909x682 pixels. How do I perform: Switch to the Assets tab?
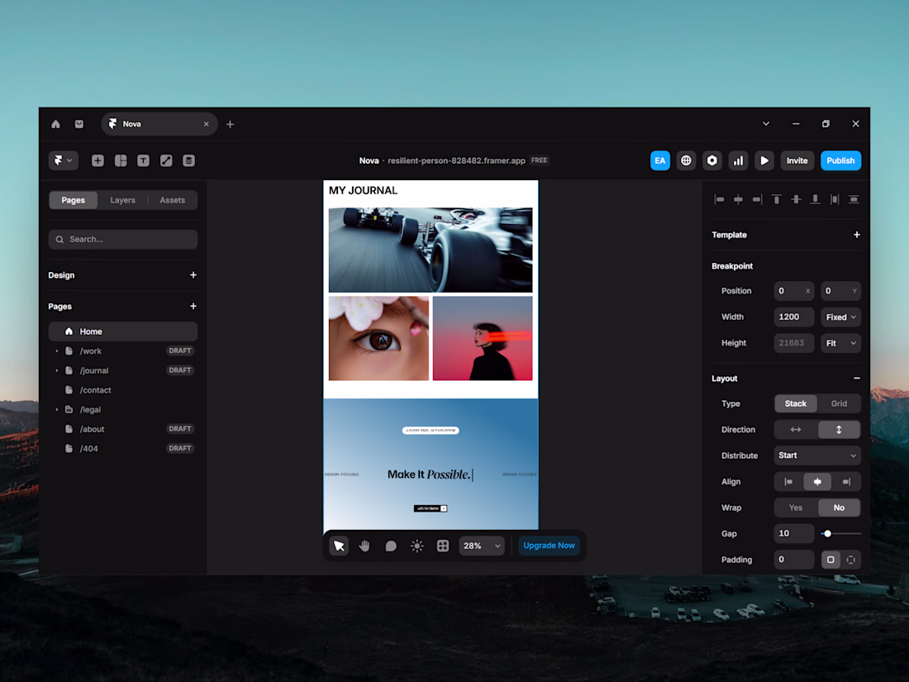[x=173, y=200]
